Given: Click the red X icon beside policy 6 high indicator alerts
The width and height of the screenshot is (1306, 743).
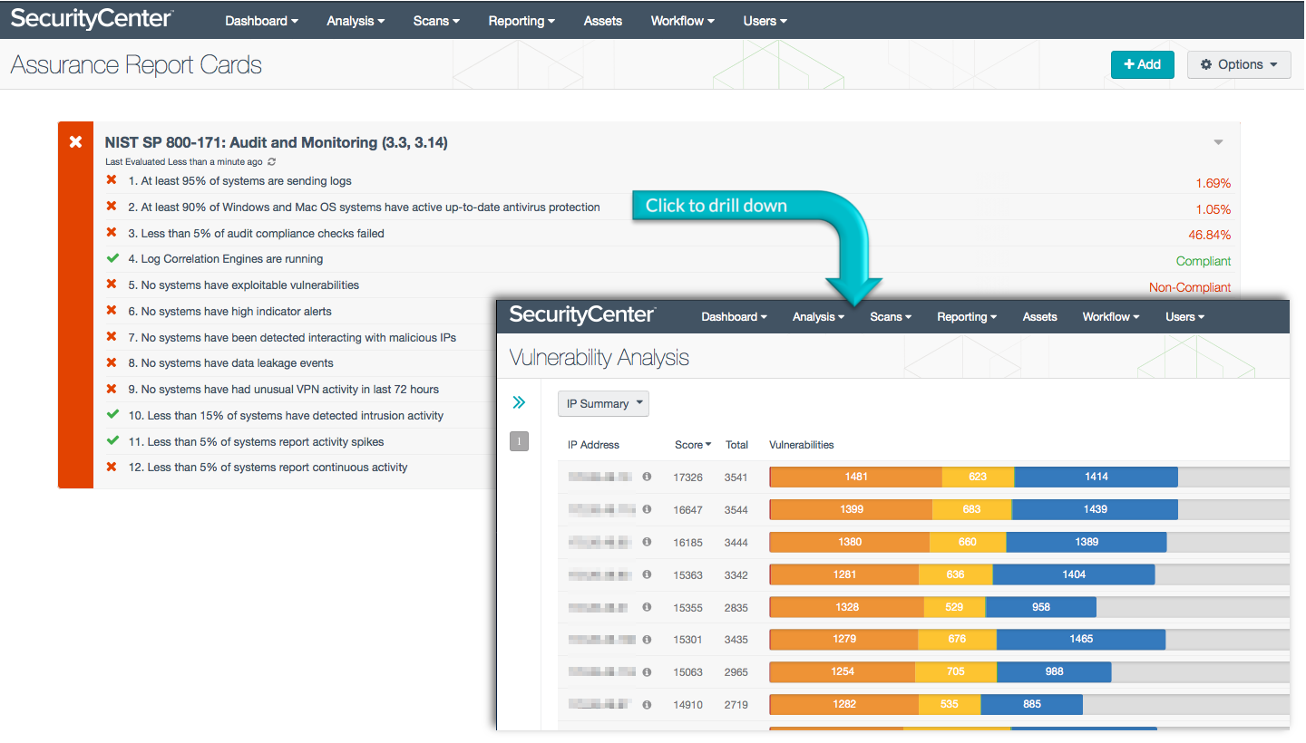Looking at the screenshot, I should click(x=112, y=311).
